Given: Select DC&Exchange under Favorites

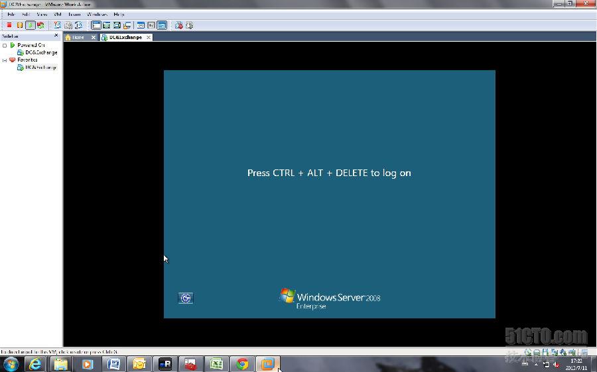Looking at the screenshot, I should [40, 68].
